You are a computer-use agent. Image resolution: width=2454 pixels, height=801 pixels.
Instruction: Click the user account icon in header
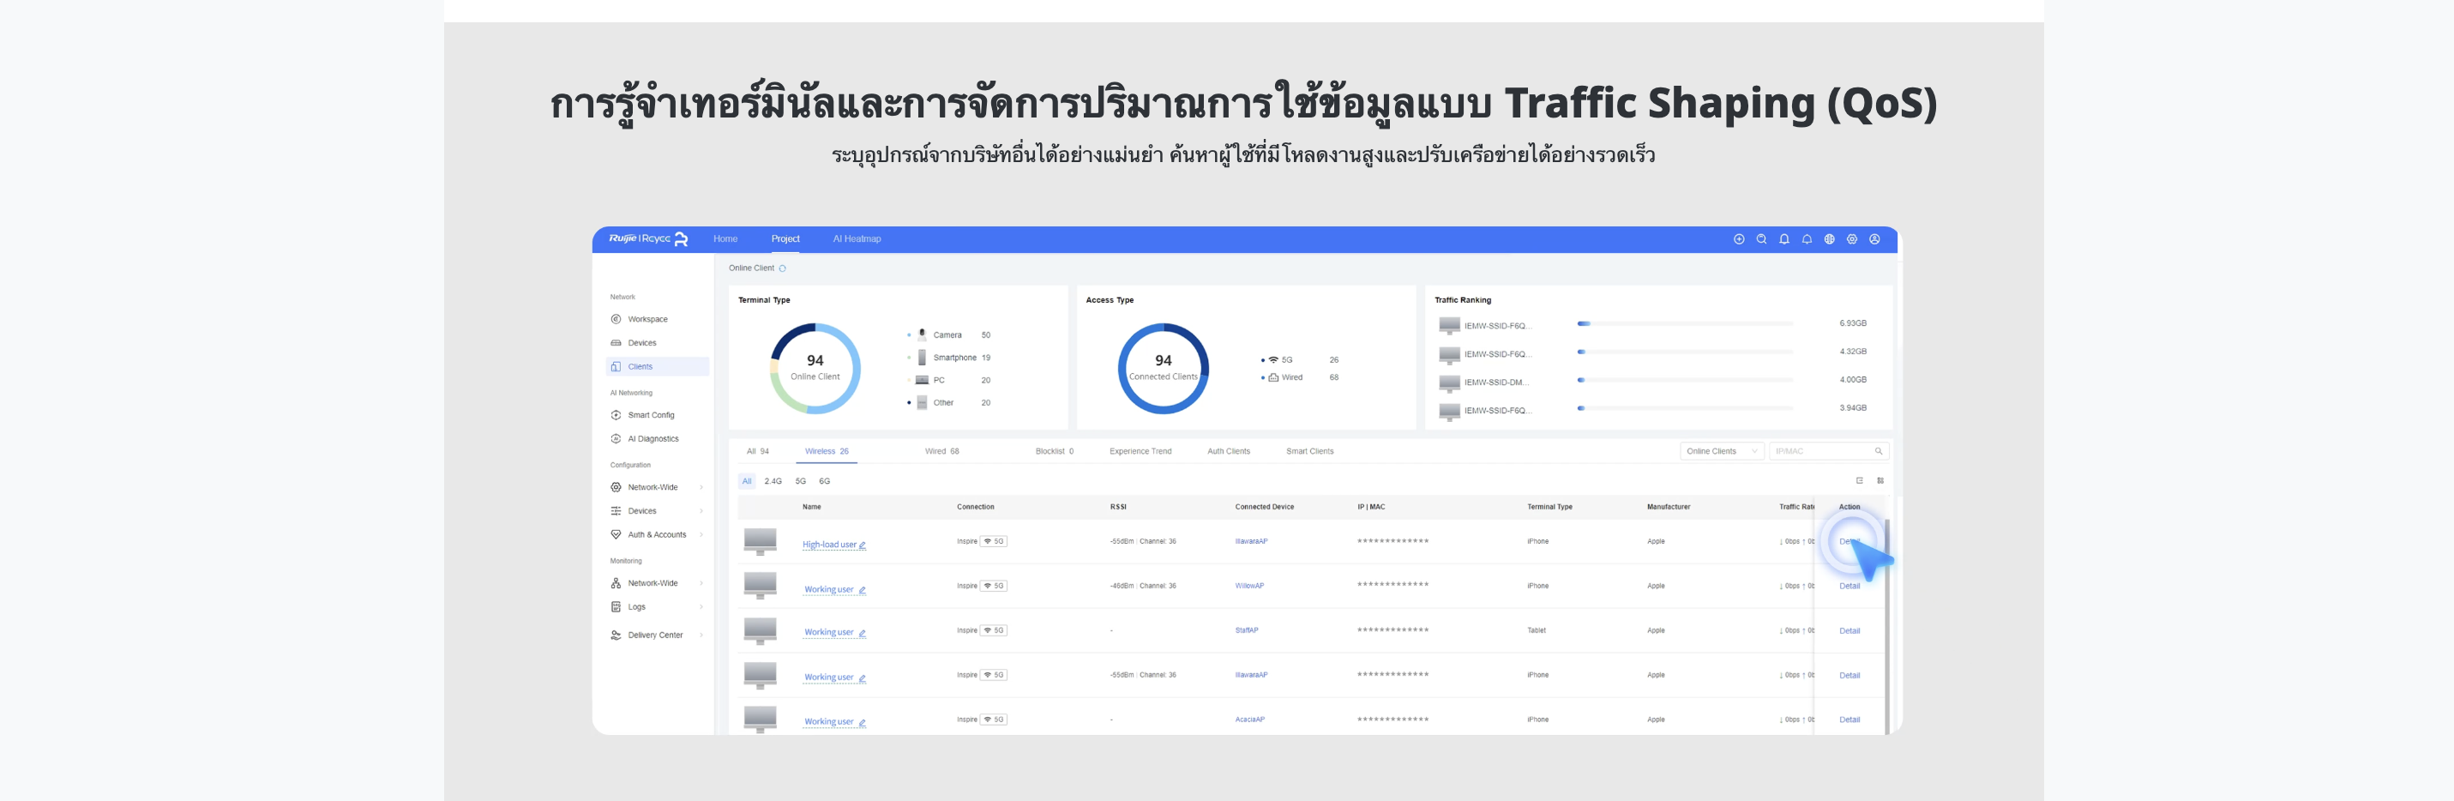(1874, 239)
